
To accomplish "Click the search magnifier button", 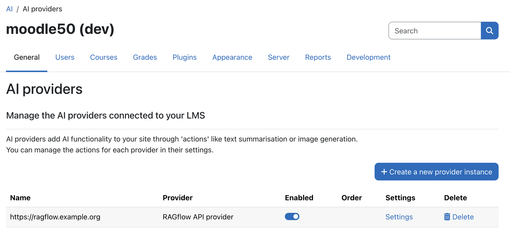I will pyautogui.click(x=490, y=31).
